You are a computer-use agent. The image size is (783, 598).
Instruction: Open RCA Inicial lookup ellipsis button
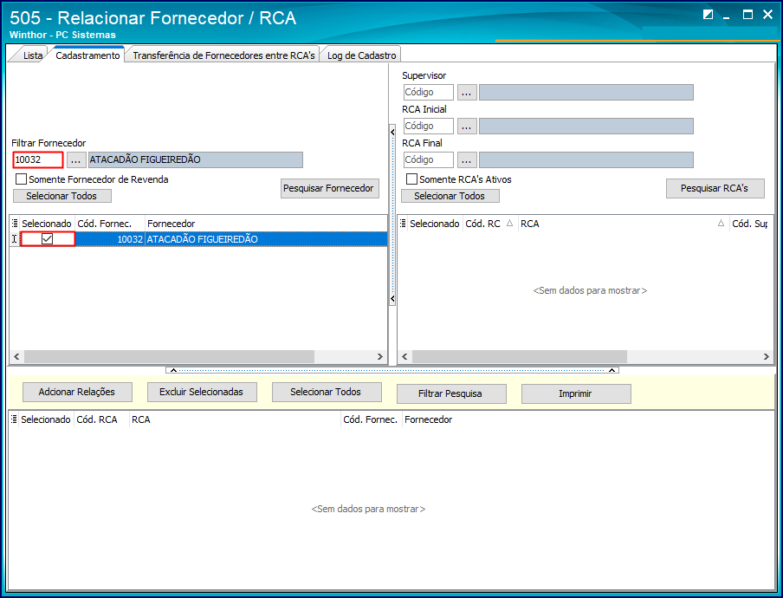coord(467,126)
